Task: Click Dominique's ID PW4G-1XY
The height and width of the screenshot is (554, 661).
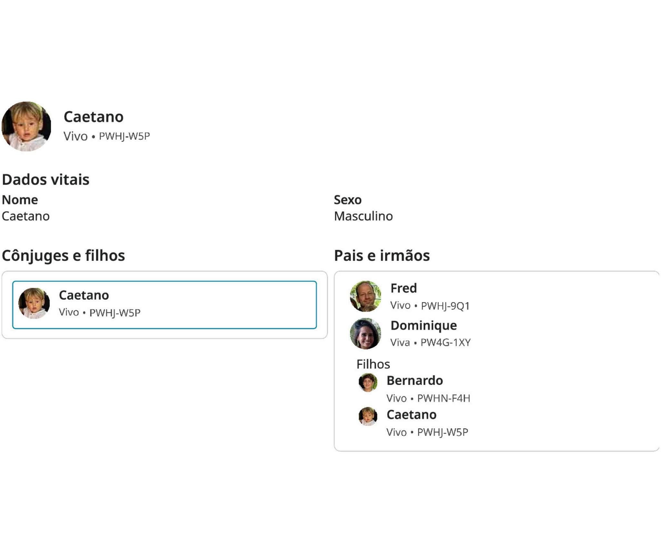Action: coord(445,342)
